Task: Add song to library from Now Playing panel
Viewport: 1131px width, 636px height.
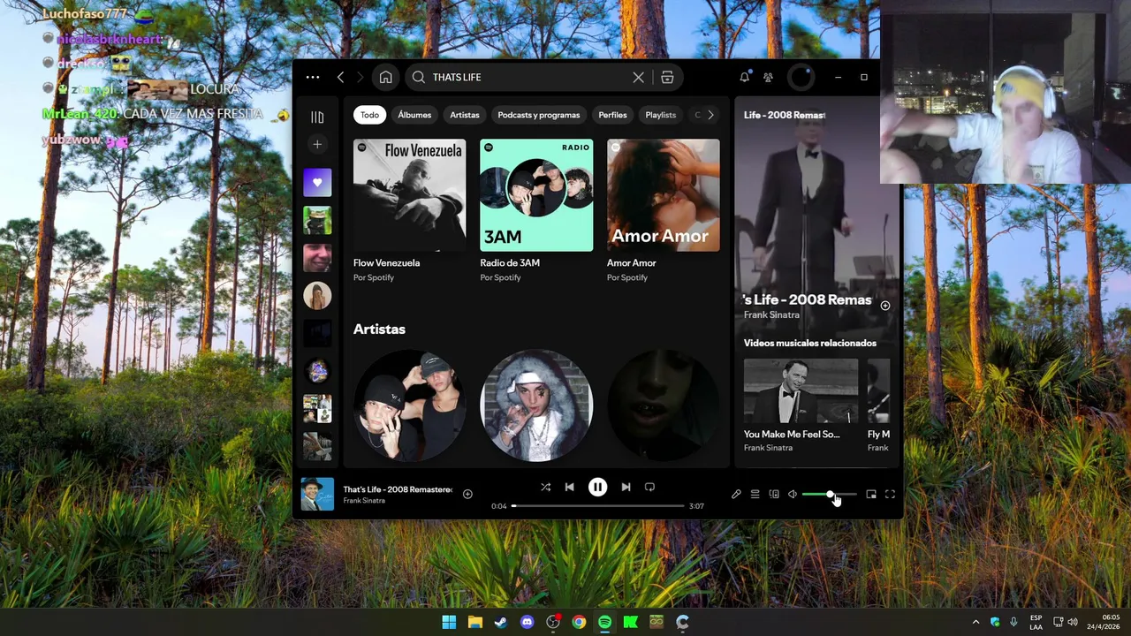Action: pos(884,306)
